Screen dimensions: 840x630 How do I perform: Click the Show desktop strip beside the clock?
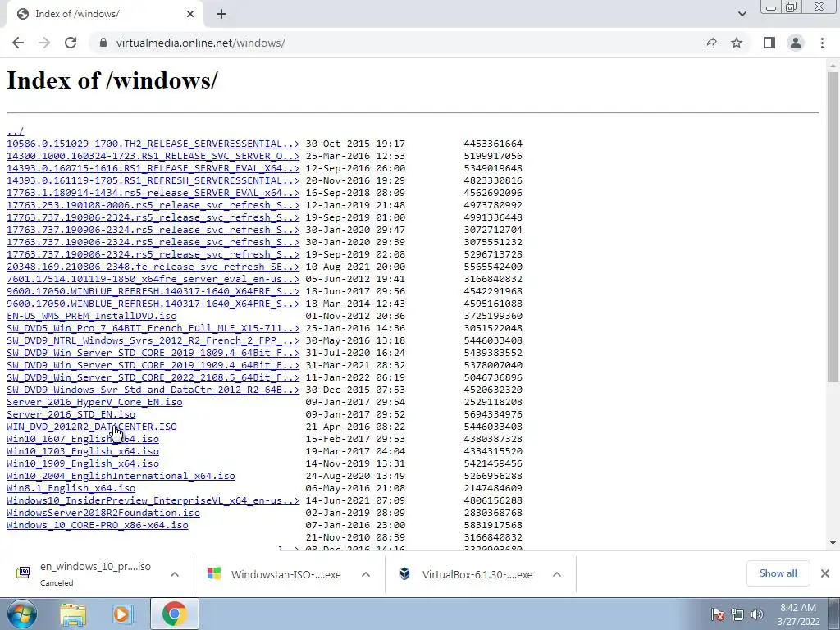point(834,614)
